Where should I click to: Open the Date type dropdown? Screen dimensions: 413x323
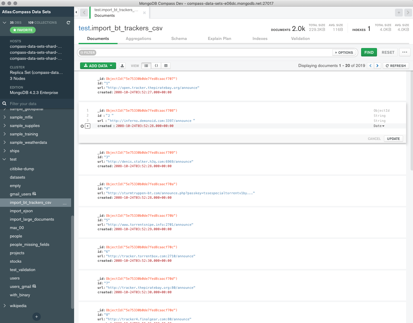(x=379, y=126)
